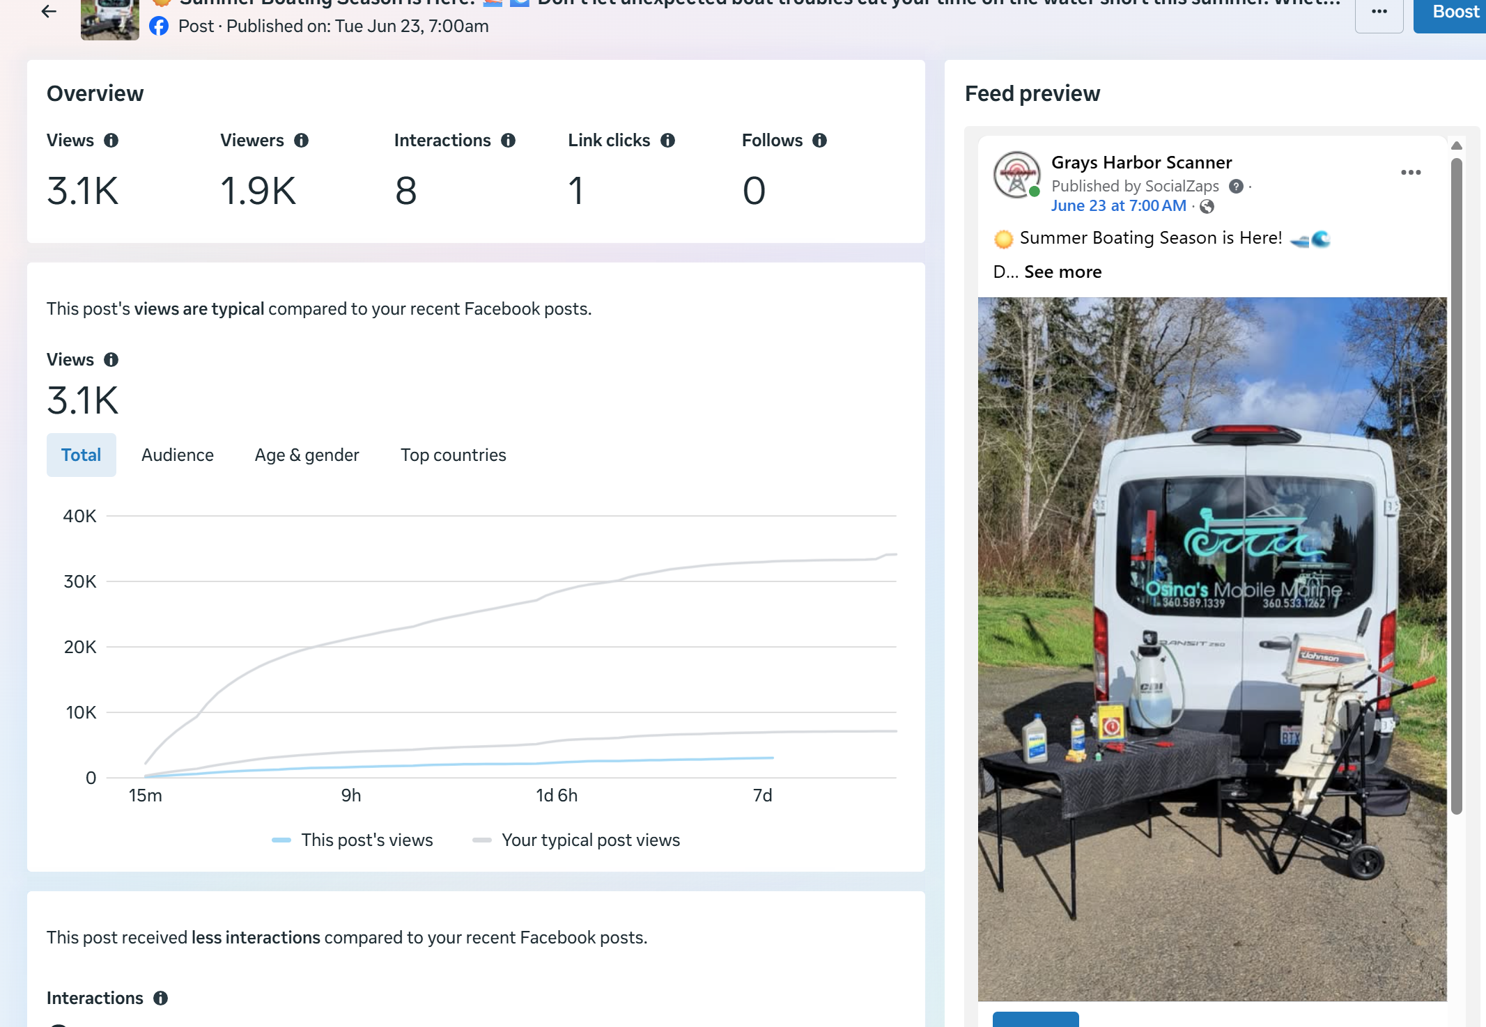Open the feed preview post options menu
The width and height of the screenshot is (1486, 1027).
pyautogui.click(x=1411, y=172)
